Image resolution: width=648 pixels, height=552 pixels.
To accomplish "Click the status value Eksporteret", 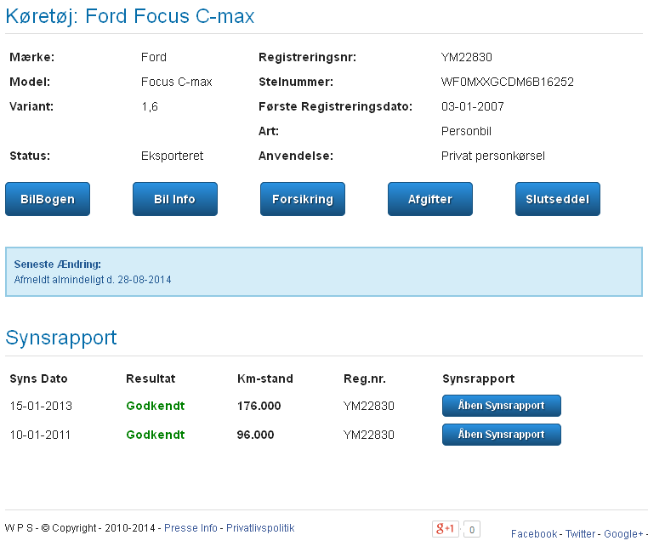I will [172, 156].
